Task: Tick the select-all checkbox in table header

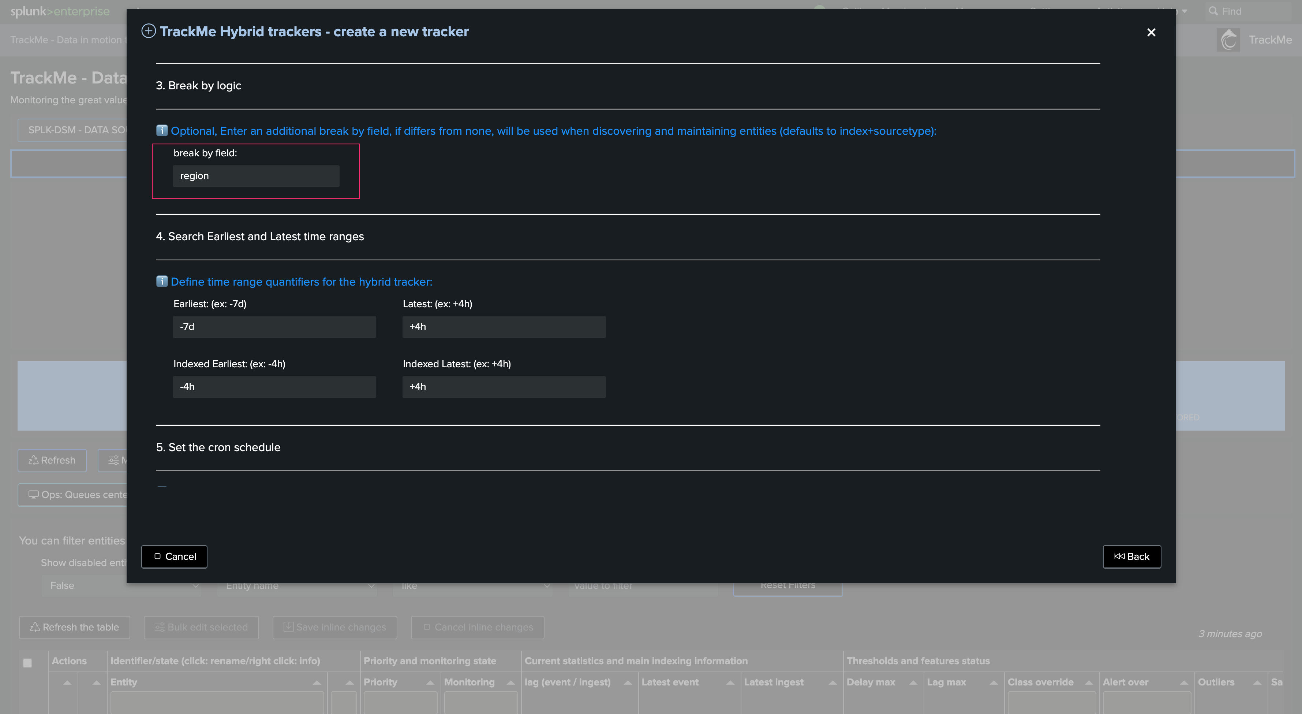Action: coord(27,662)
